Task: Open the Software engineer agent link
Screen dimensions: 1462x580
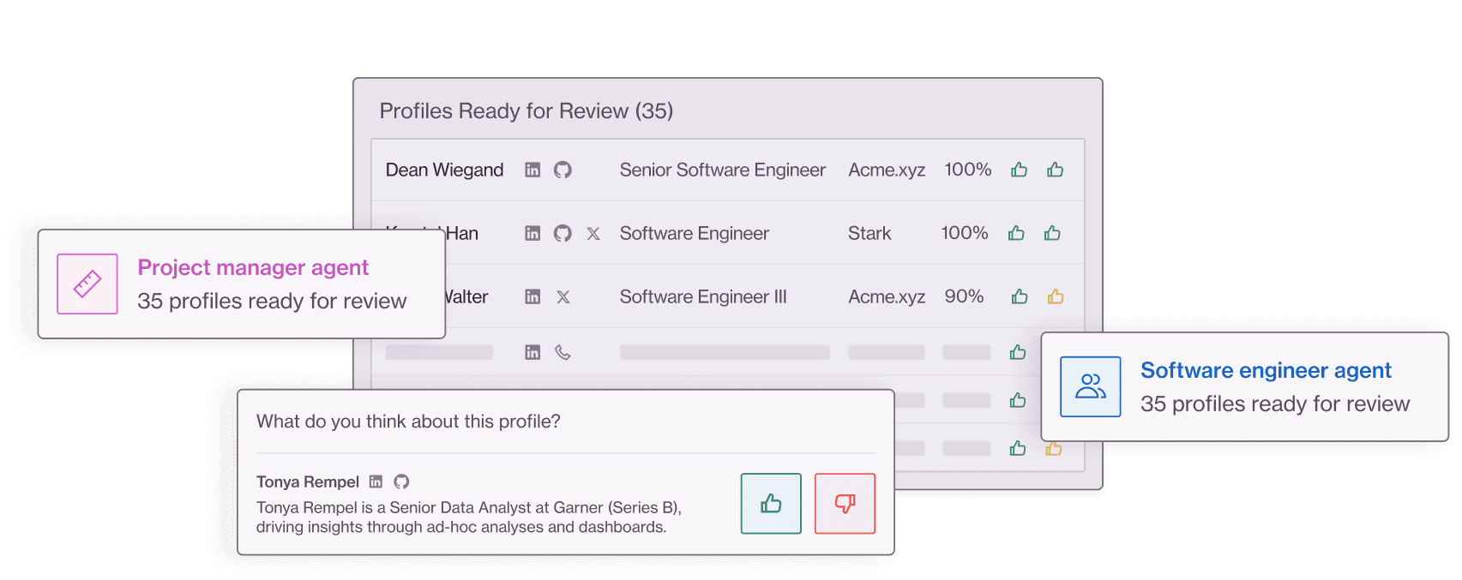Action: point(1266,370)
